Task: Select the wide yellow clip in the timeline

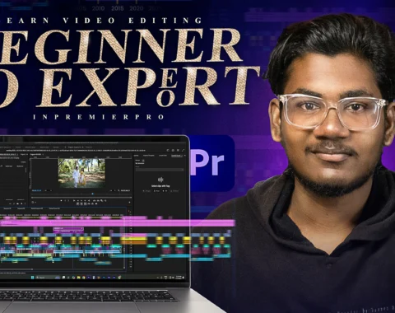Action: [133, 241]
